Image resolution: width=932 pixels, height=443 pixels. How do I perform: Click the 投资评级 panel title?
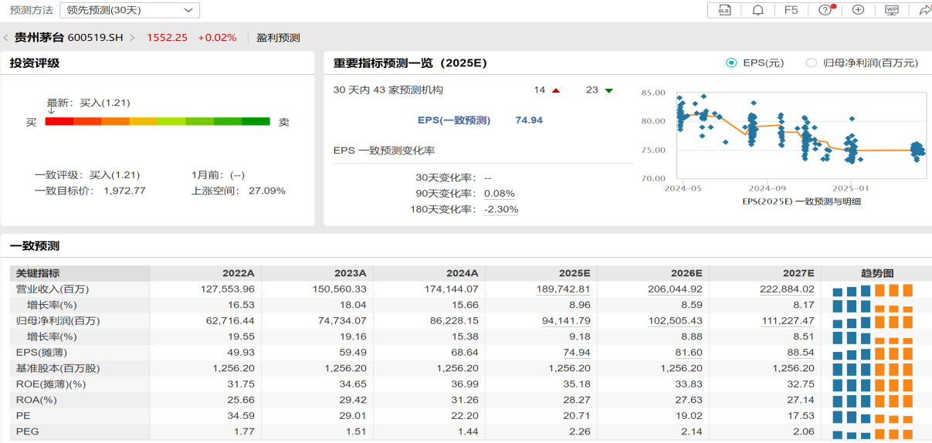coord(35,63)
